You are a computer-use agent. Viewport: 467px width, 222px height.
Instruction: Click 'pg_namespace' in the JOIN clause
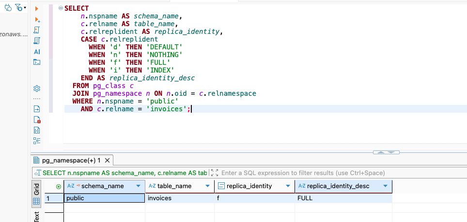(117, 94)
